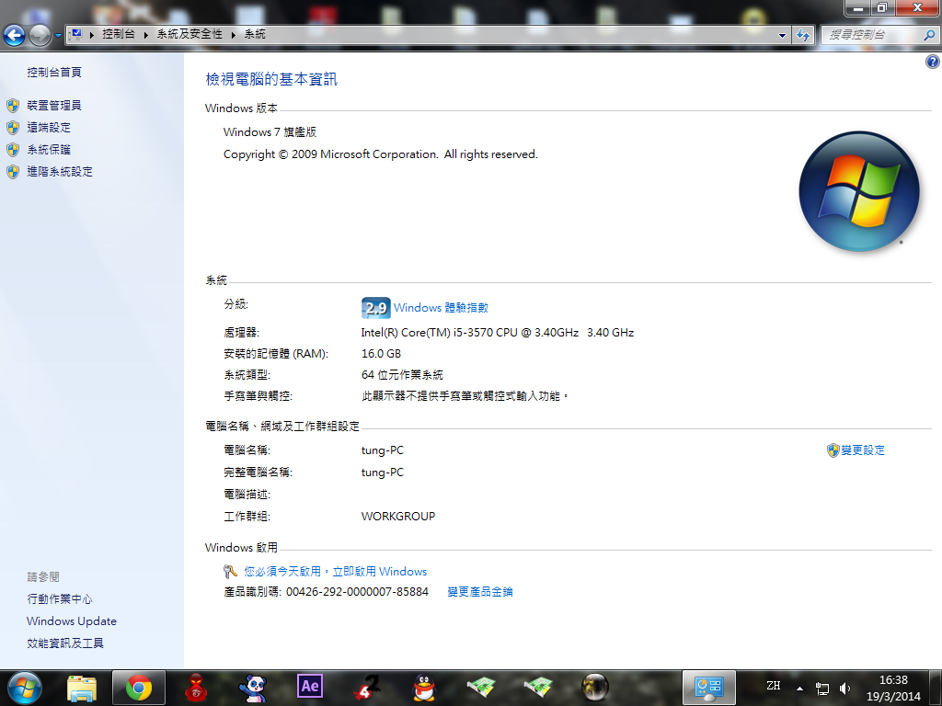Click the network tray icon
This screenshot has width=942, height=706.
[x=821, y=689]
